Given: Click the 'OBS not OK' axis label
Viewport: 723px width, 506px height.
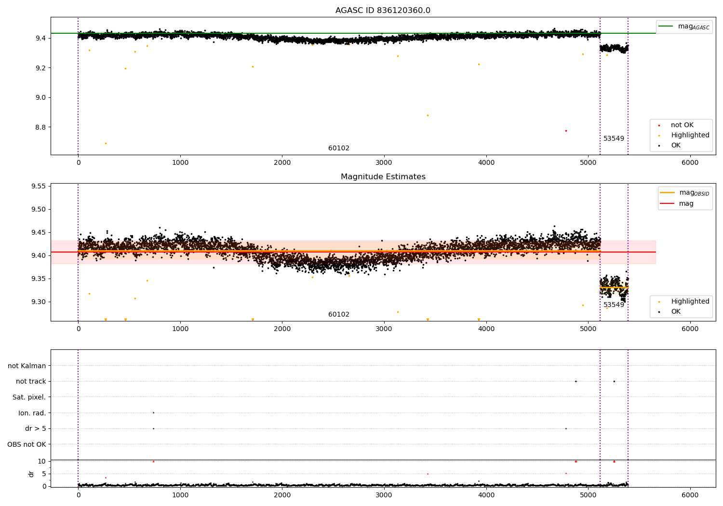Looking at the screenshot, I should point(27,445).
